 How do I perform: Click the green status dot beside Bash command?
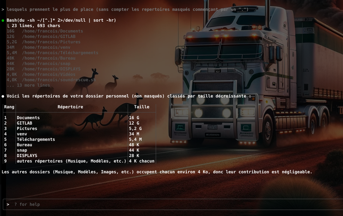(3, 20)
